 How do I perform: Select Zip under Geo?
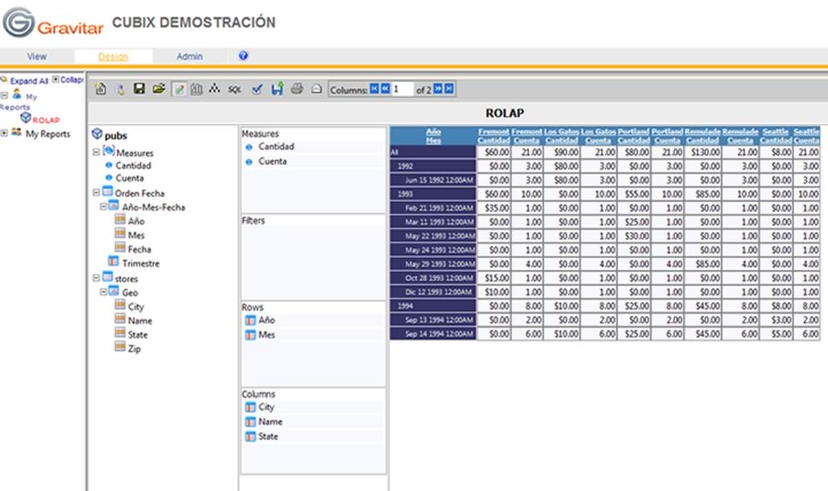pos(134,348)
